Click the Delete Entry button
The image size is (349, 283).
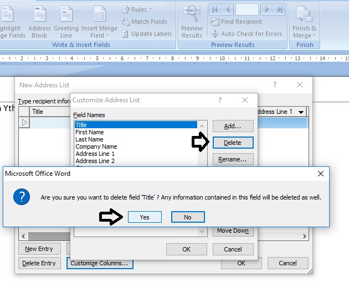point(39,263)
